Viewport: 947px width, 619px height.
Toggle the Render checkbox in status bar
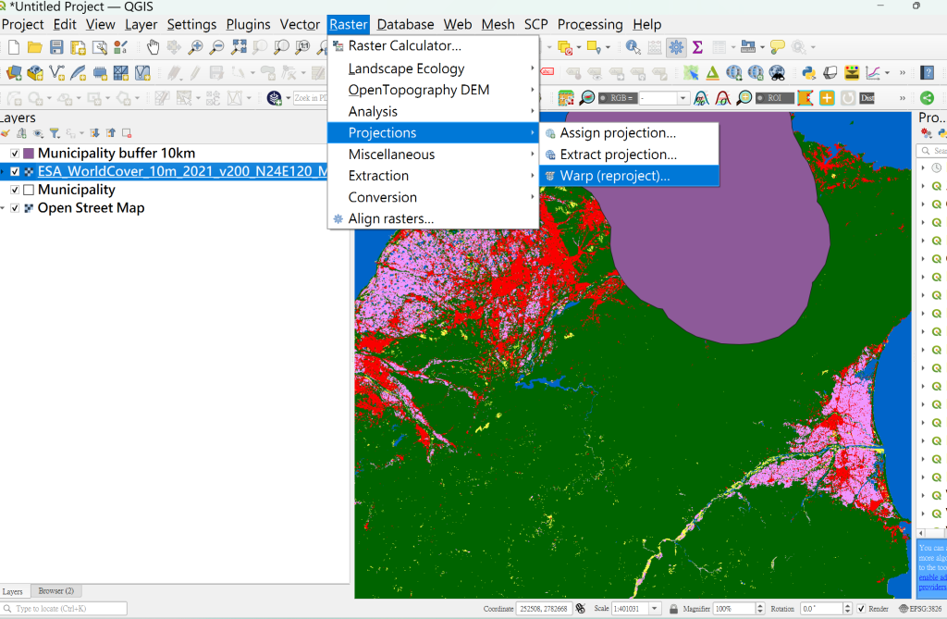coord(861,609)
